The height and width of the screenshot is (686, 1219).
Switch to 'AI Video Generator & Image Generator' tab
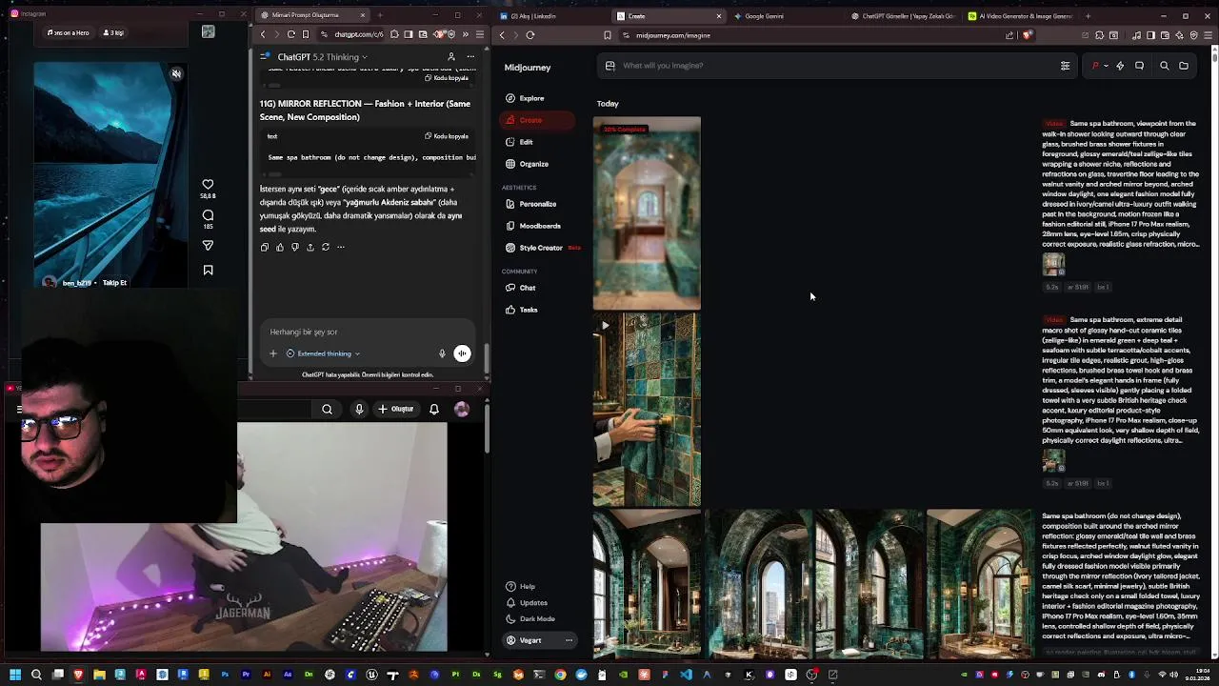pos(1021,16)
